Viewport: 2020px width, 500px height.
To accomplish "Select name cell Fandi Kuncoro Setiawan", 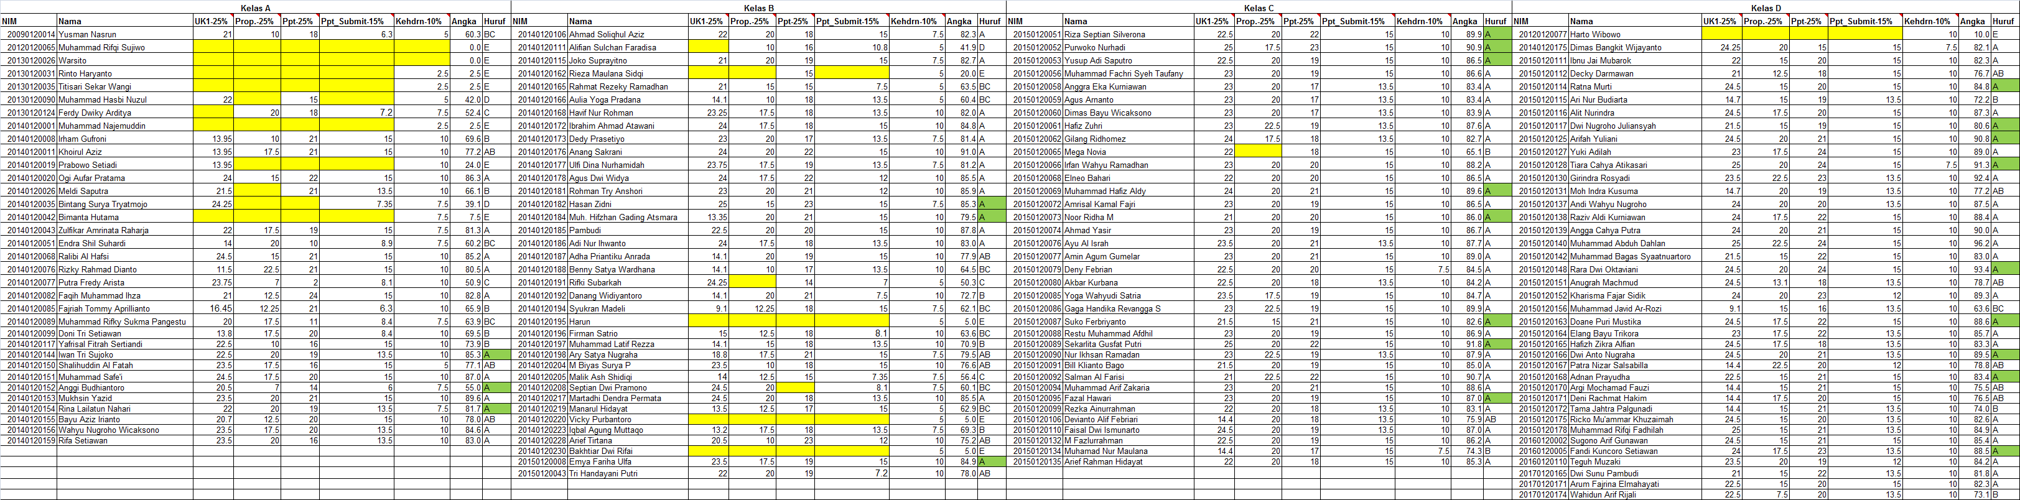I will (x=1635, y=451).
